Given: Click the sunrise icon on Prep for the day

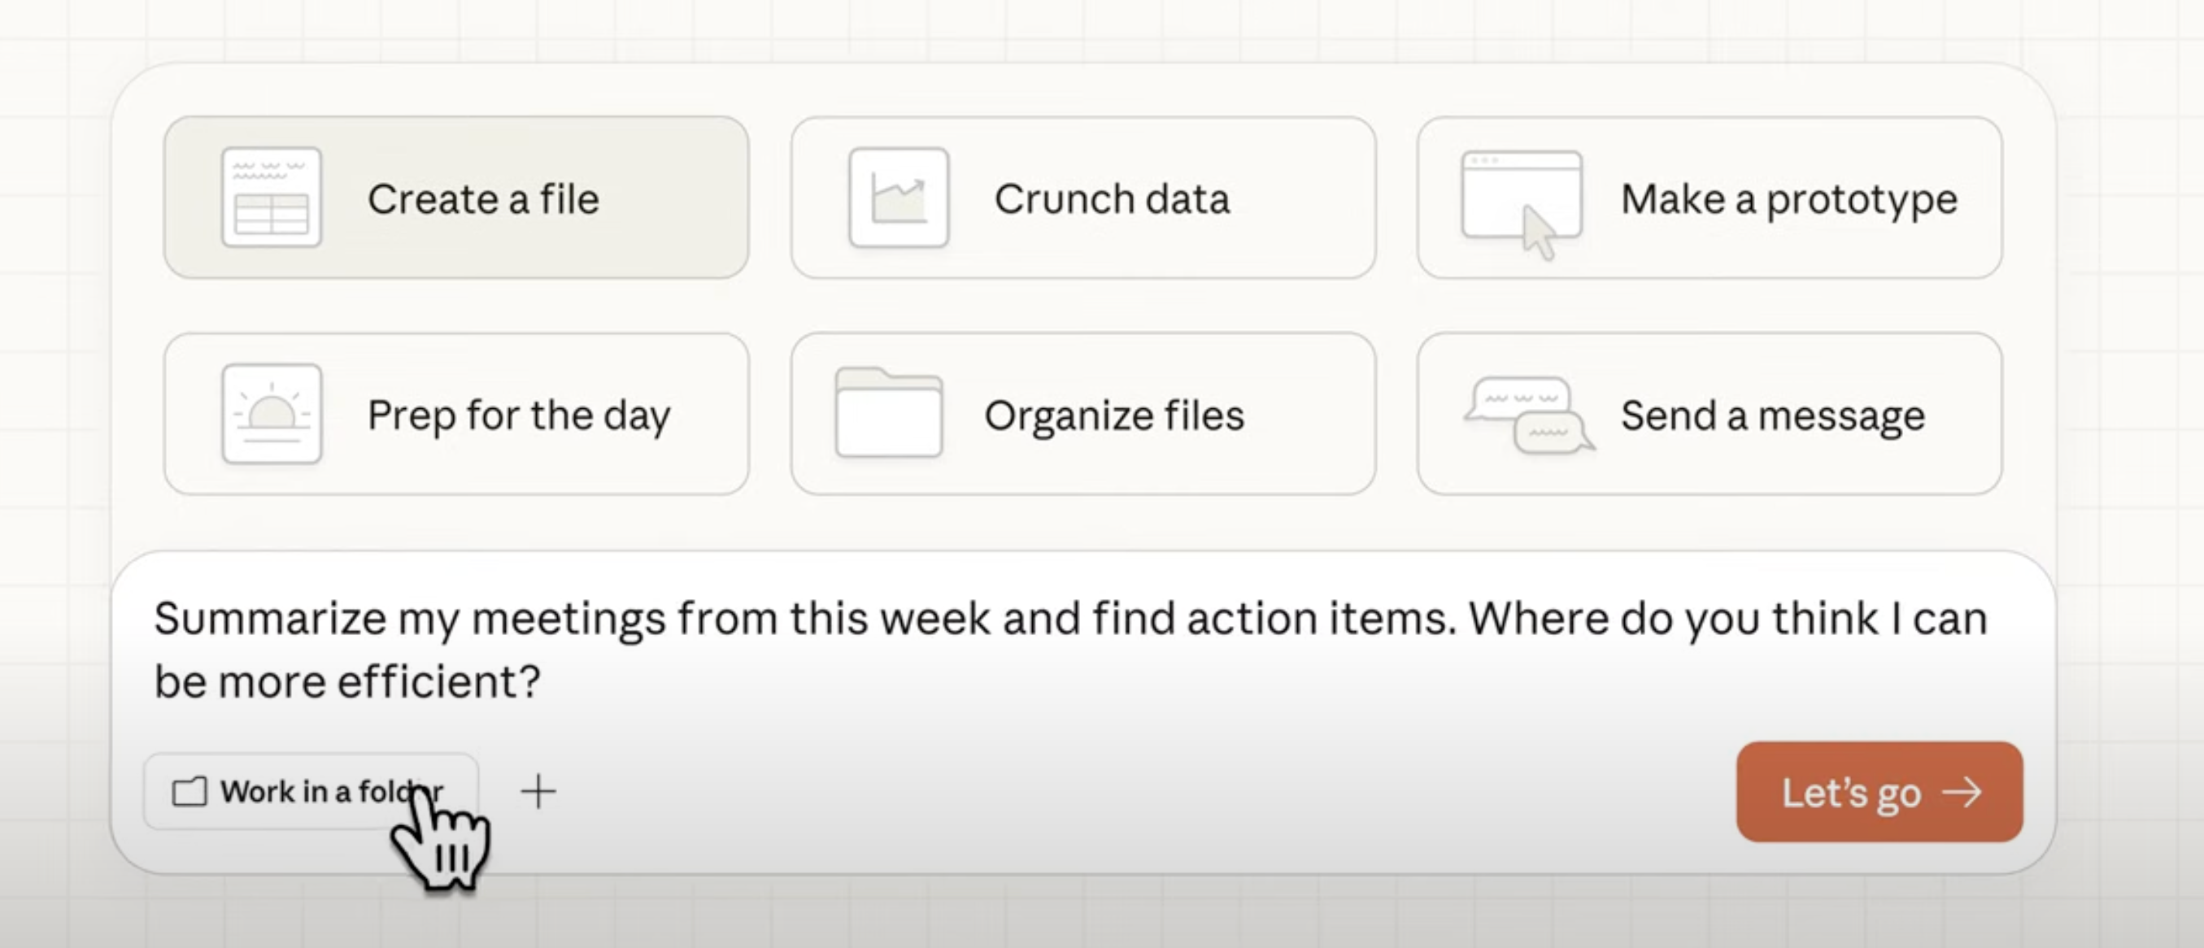Looking at the screenshot, I should (271, 414).
